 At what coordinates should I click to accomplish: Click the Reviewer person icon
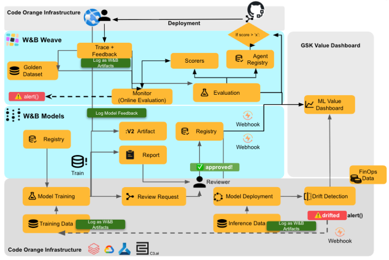198,182
